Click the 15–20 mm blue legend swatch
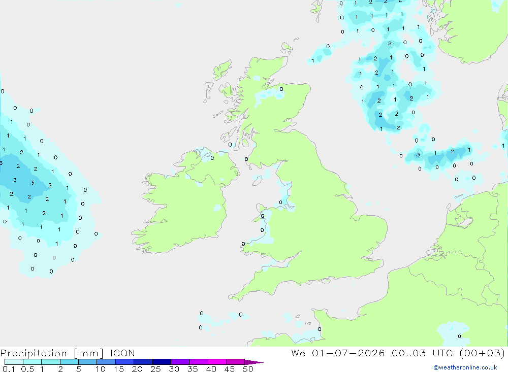This screenshot has height=372, width=508. click(125, 362)
